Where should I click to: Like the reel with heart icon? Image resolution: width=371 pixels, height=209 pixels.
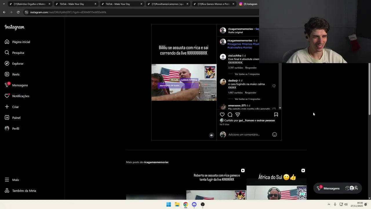pos(222,115)
